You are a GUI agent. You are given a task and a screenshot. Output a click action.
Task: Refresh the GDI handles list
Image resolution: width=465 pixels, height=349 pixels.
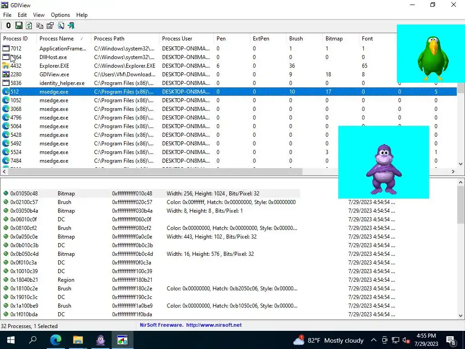(29, 25)
